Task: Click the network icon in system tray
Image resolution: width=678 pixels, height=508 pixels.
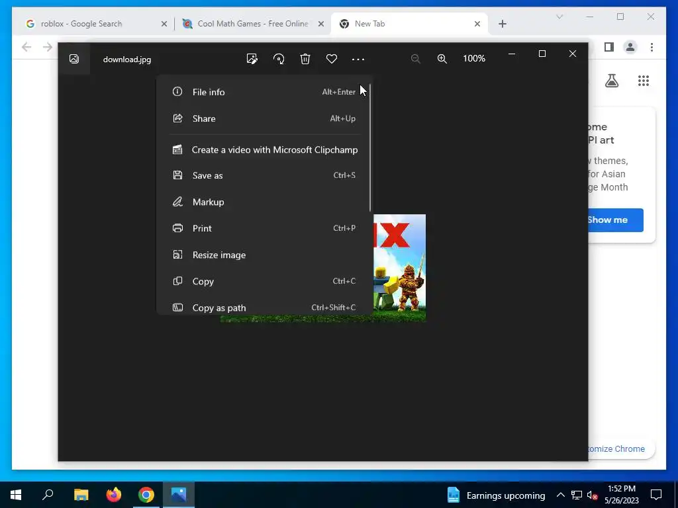Action: click(577, 495)
